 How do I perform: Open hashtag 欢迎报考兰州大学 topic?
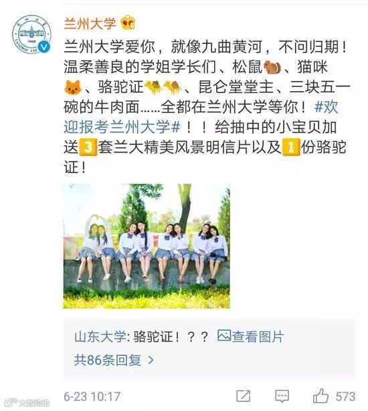pos(201,117)
